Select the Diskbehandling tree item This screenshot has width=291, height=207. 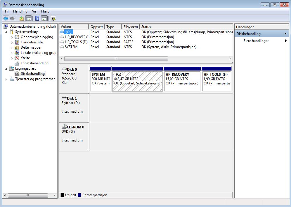click(x=33, y=74)
